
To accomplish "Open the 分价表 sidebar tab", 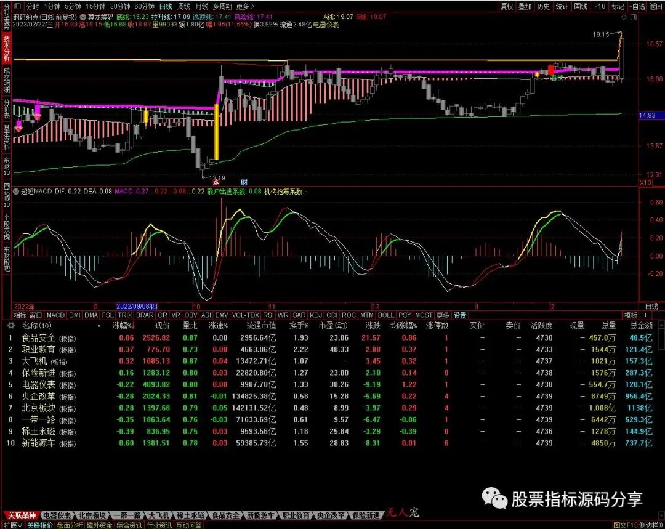I will [x=6, y=109].
